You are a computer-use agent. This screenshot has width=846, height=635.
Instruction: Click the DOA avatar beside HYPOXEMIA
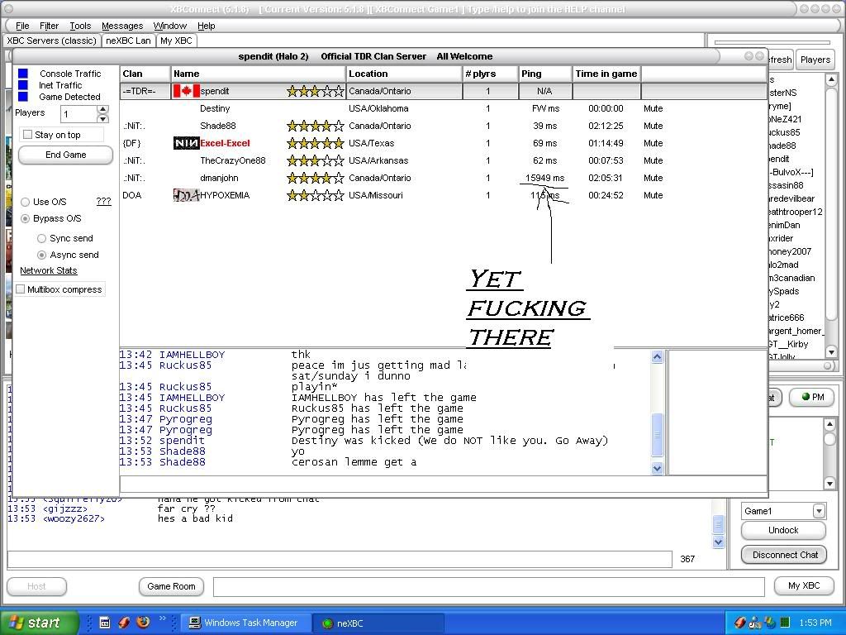(186, 195)
